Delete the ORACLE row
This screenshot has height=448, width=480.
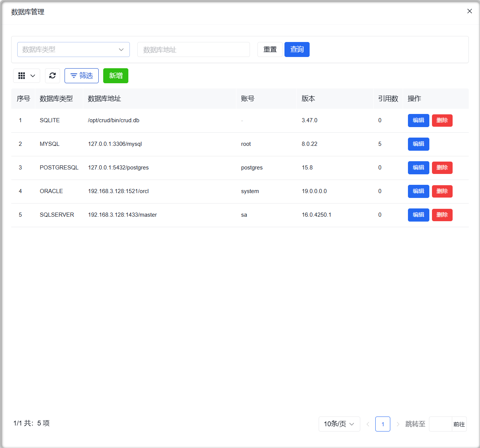click(x=442, y=191)
